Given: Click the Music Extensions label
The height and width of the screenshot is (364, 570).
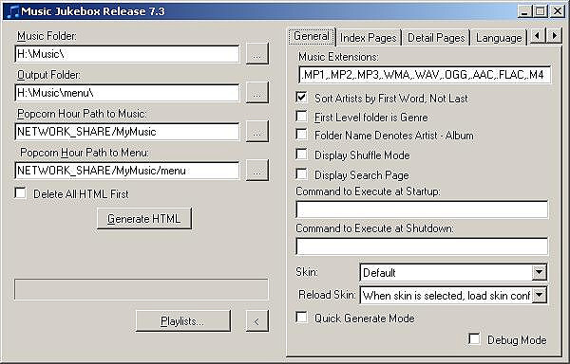Looking at the screenshot, I should tap(338, 57).
